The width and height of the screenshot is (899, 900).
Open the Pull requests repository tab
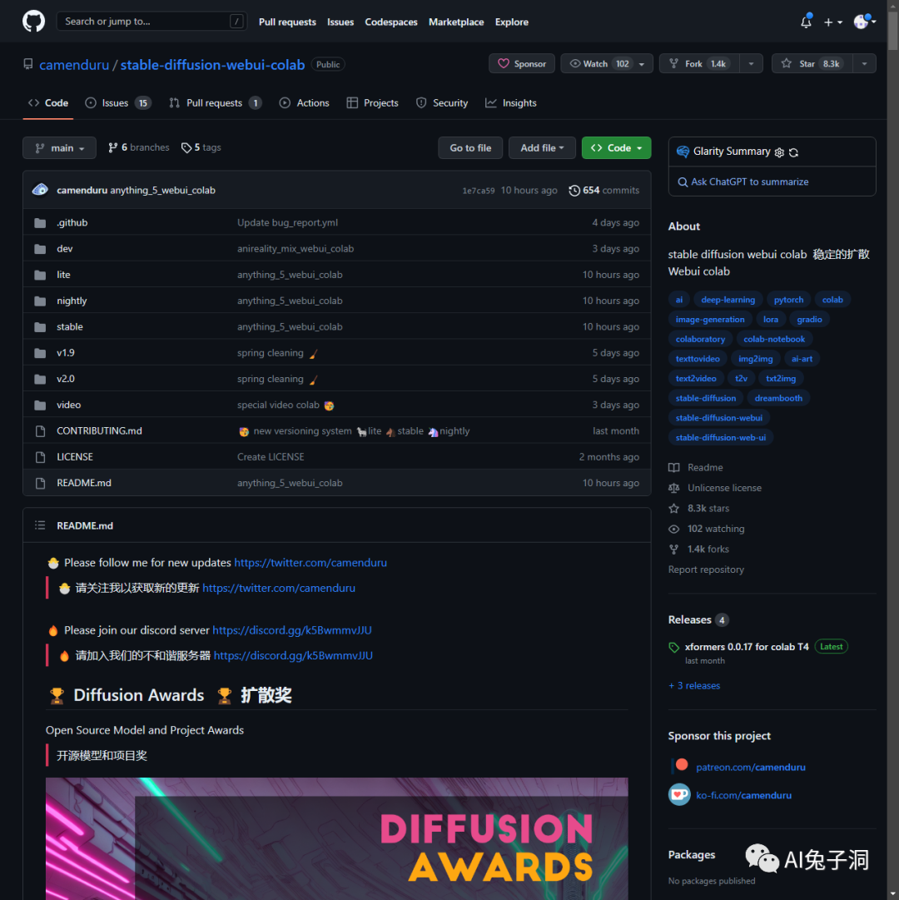(215, 102)
